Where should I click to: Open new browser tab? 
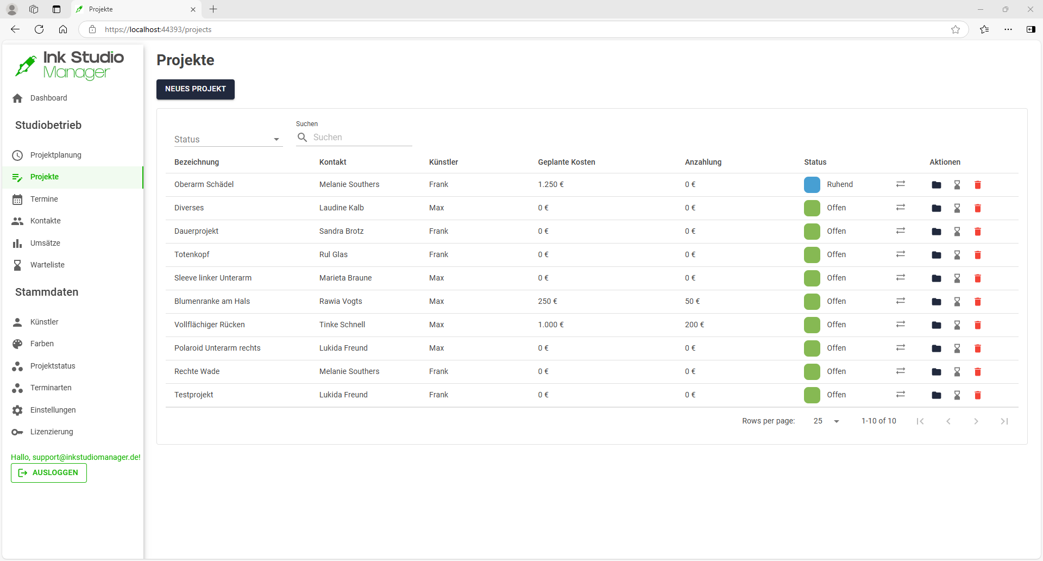click(x=213, y=9)
